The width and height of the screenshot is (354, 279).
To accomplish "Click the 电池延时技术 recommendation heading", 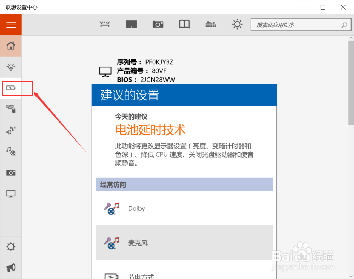I will [150, 130].
